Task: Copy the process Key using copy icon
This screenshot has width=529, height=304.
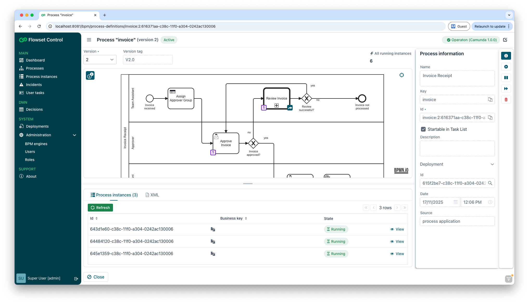Action: point(490,100)
